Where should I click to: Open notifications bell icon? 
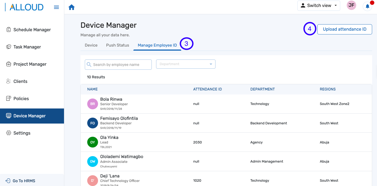367,6
